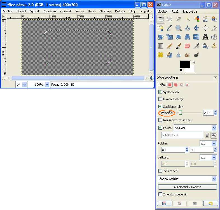Click the Poloměr radius slider handle

(181, 113)
